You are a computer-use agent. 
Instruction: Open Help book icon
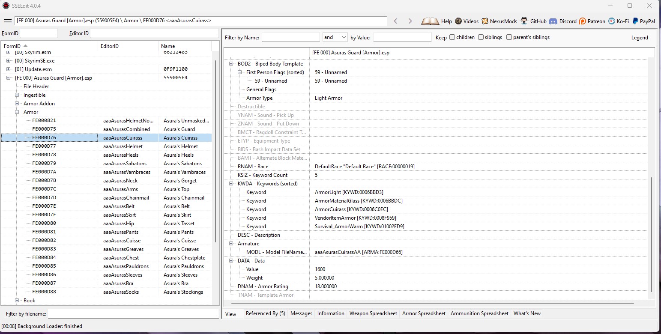pos(430,21)
